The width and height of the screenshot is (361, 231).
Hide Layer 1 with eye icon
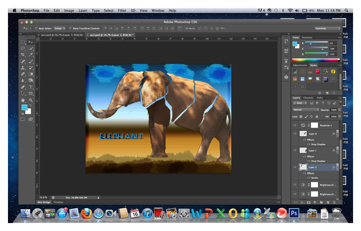click(x=295, y=150)
